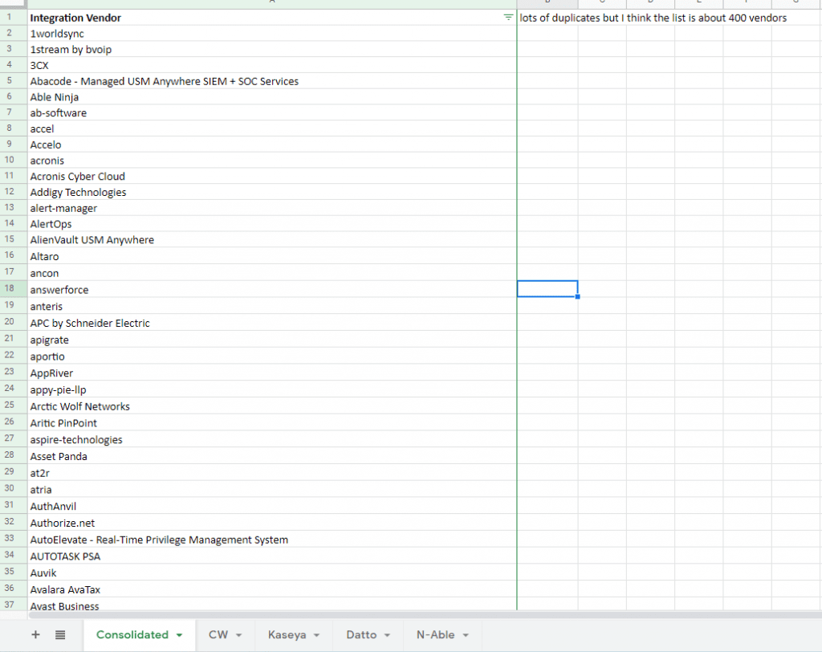The image size is (822, 652).
Task: Open the Datto tab dropdown arrow
Action: (388, 635)
